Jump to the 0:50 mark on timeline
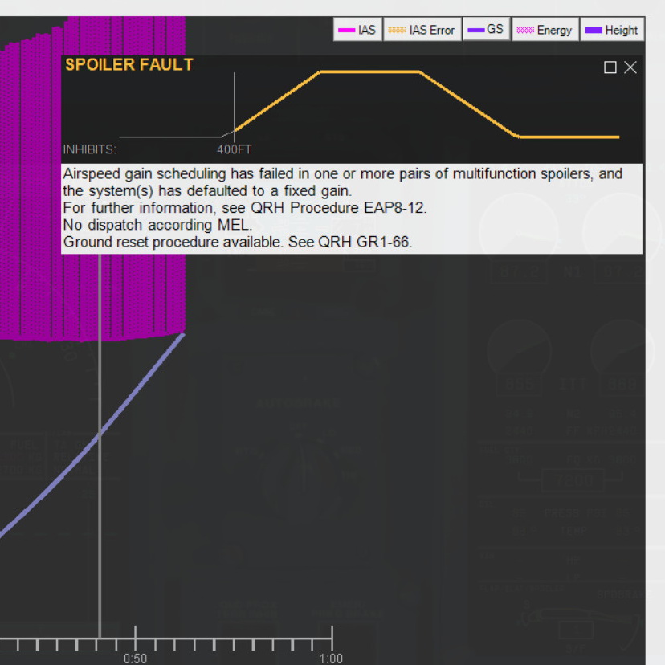The height and width of the screenshot is (665, 665). pos(135,658)
